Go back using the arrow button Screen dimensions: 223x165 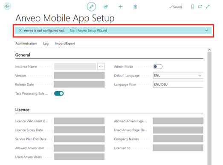tap(7, 6)
